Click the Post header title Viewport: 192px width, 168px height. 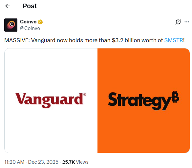pos(30,6)
